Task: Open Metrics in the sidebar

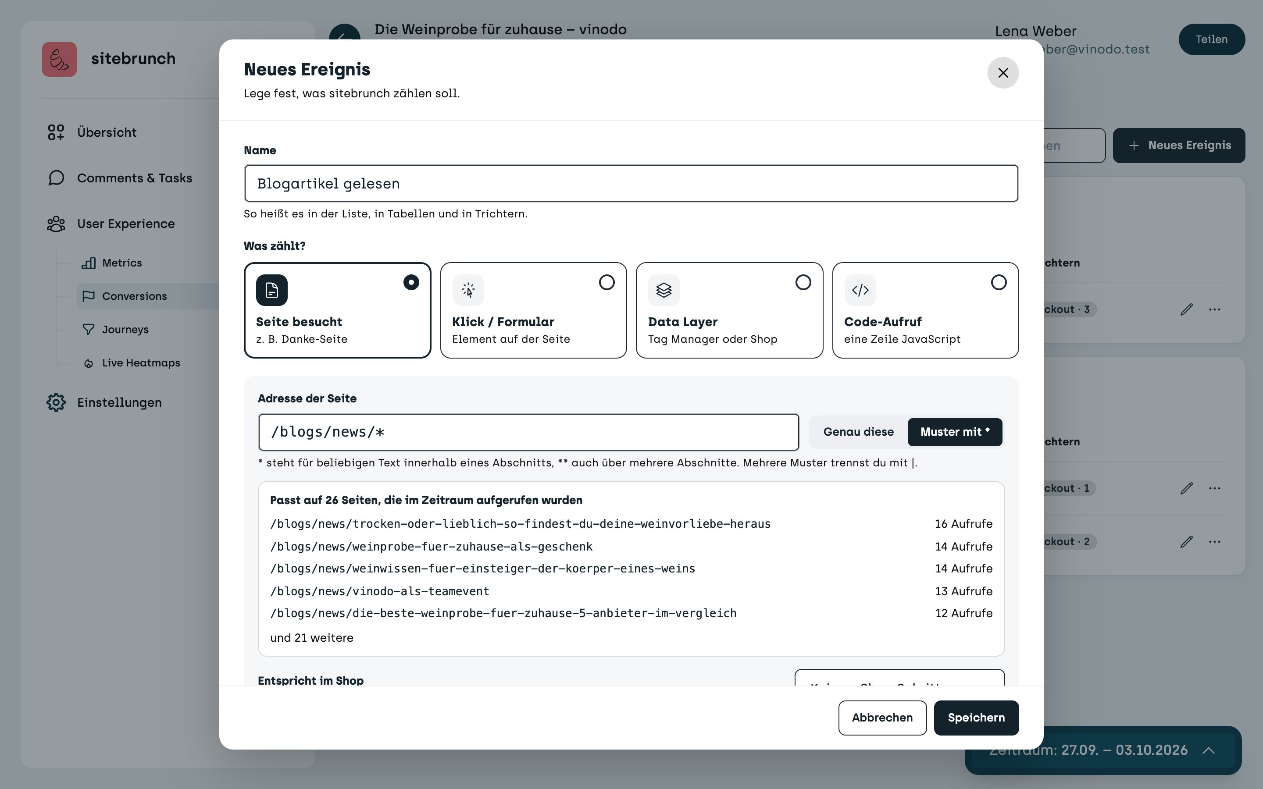Action: (122, 263)
